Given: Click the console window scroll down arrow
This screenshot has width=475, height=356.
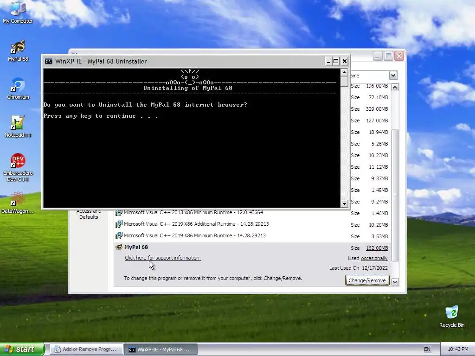Looking at the screenshot, I should pos(344,204).
